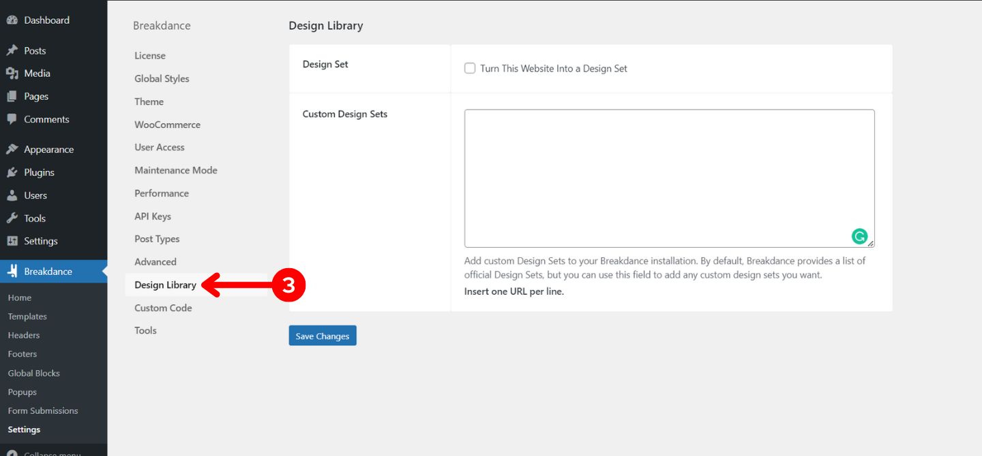Click the Comments speech bubble icon
Viewport: 982px width, 456px height.
(x=12, y=119)
